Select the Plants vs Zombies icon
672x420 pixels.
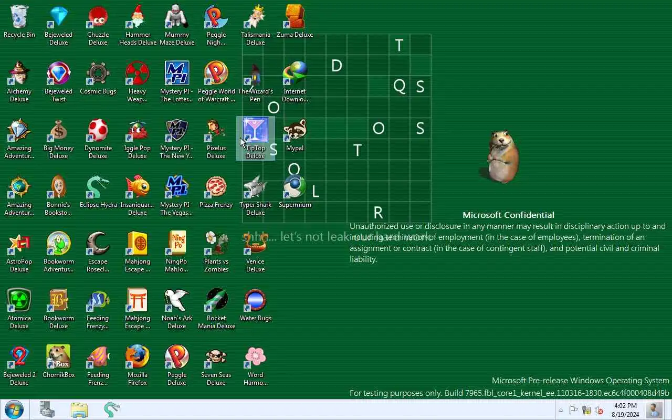coord(216,252)
